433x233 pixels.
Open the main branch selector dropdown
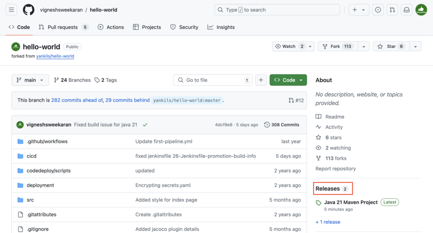pos(30,80)
